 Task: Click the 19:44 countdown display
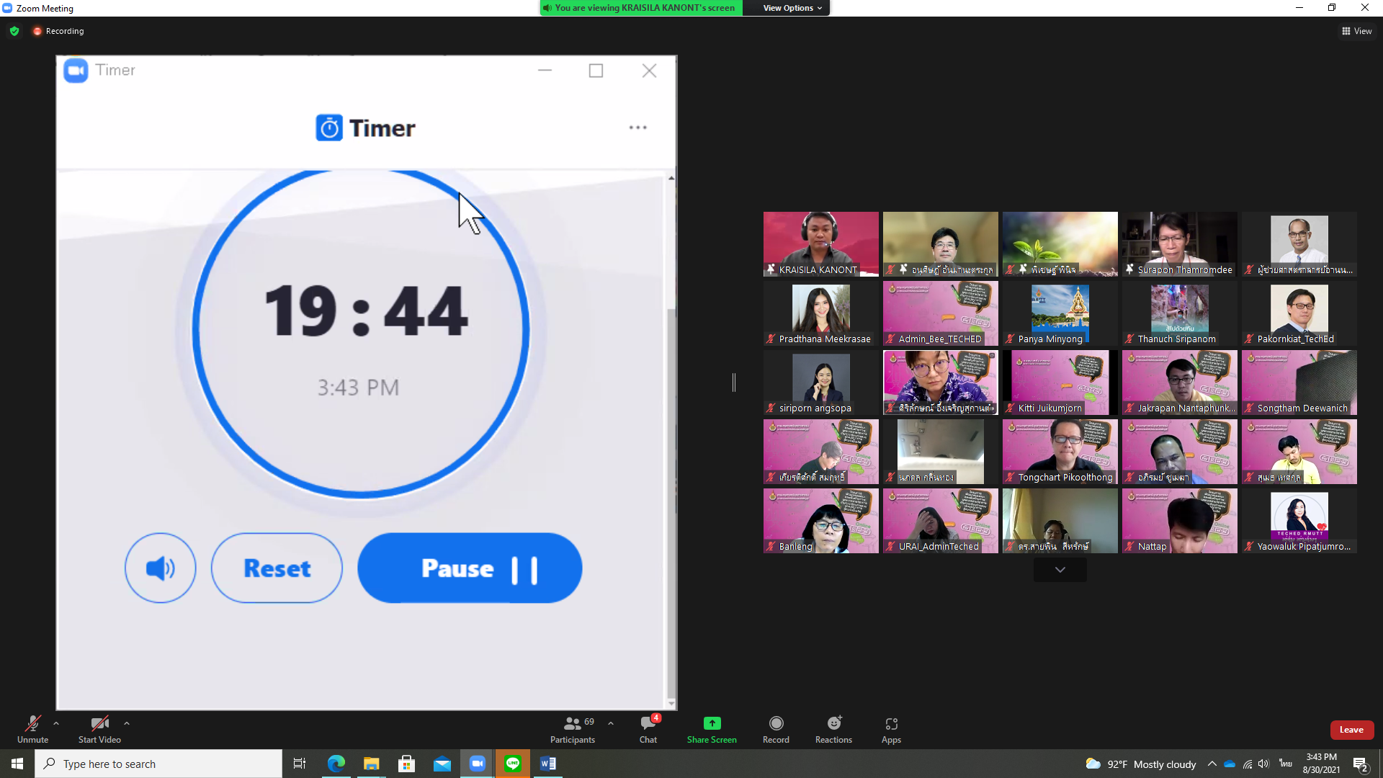click(366, 311)
